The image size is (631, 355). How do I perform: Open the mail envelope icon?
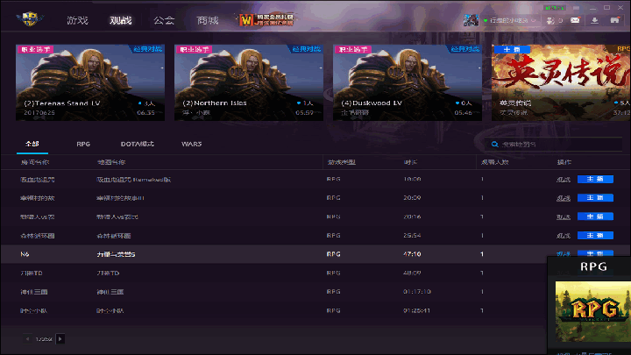click(575, 20)
